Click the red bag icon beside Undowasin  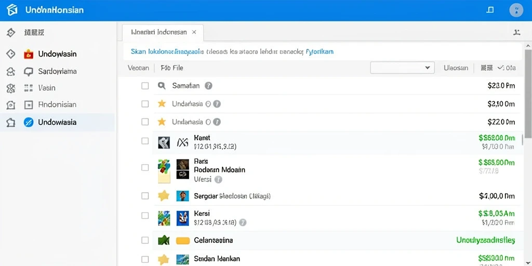29,54
